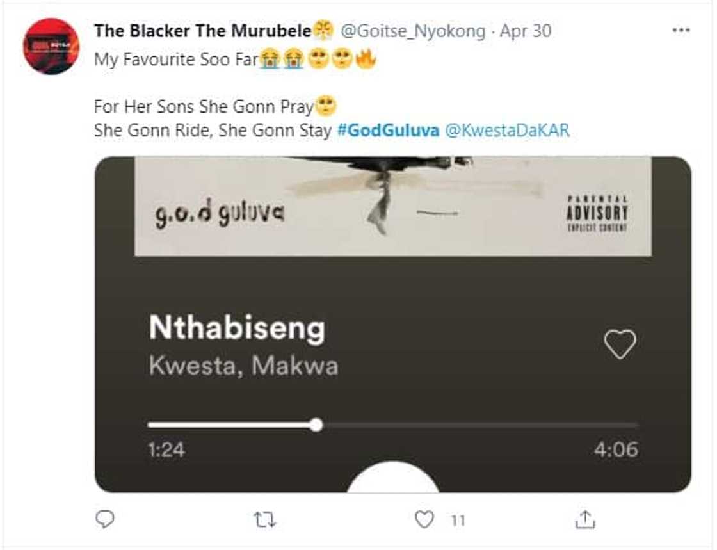Select the Nthabiseng song title
Image resolution: width=717 pixels, height=550 pixels.
(x=237, y=328)
